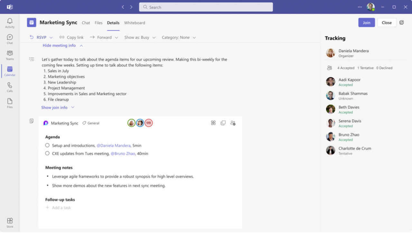Select the Calls icon in the sidebar

(10, 86)
